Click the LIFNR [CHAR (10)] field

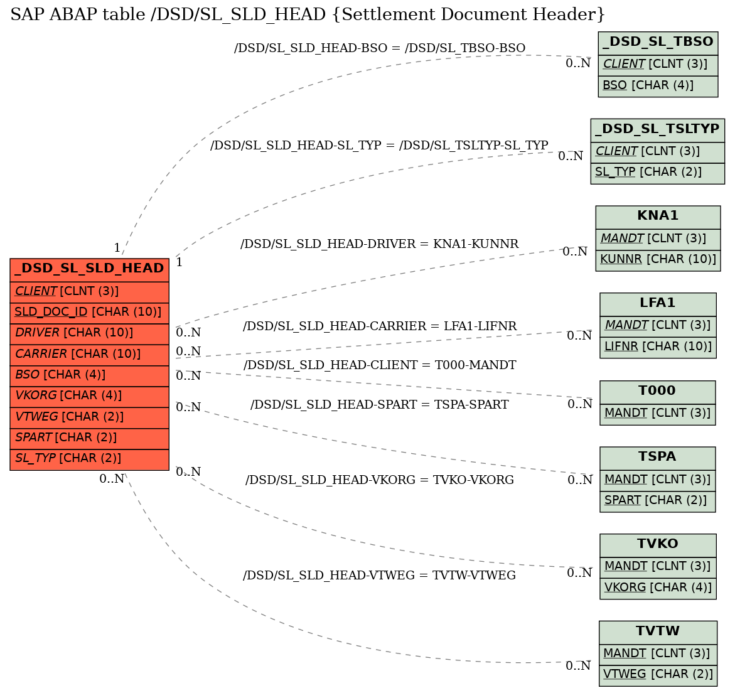point(658,347)
